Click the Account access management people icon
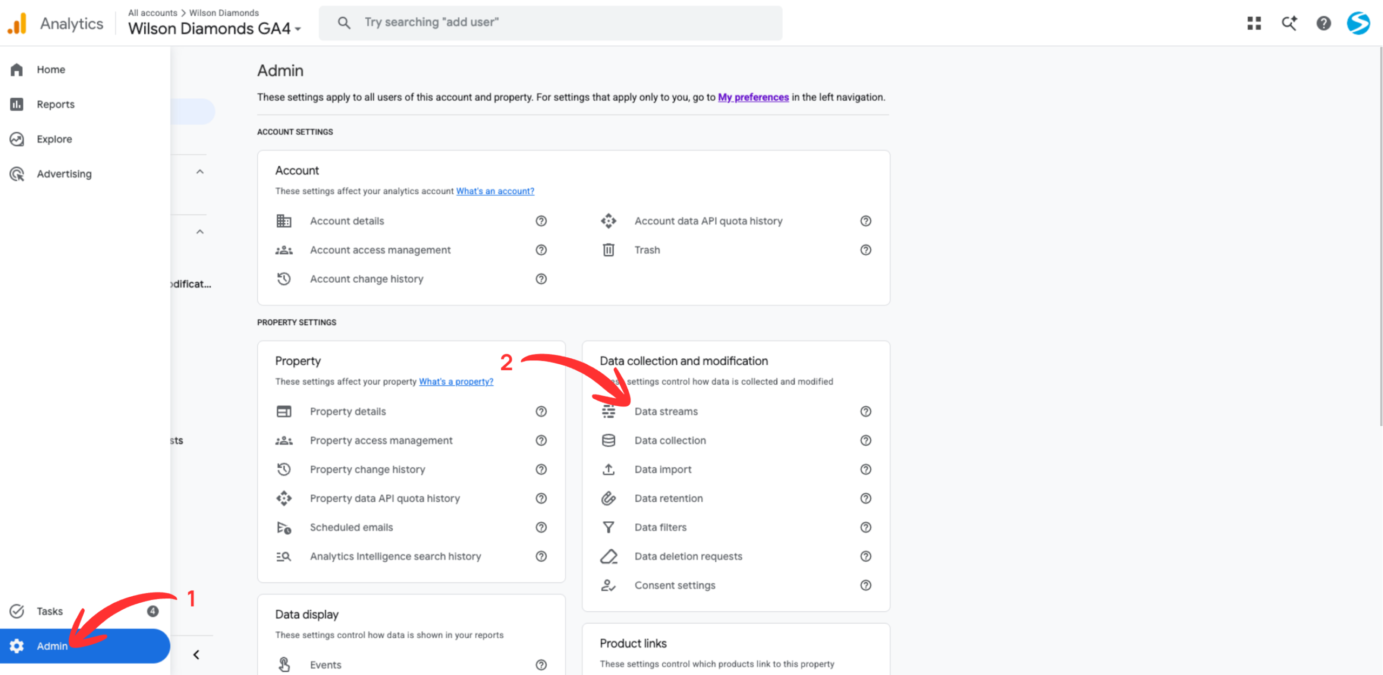The image size is (1383, 675). pyautogui.click(x=284, y=250)
